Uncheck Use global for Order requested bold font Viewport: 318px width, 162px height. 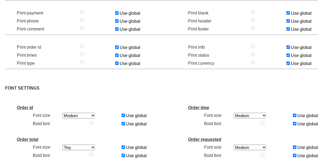pos(294,156)
